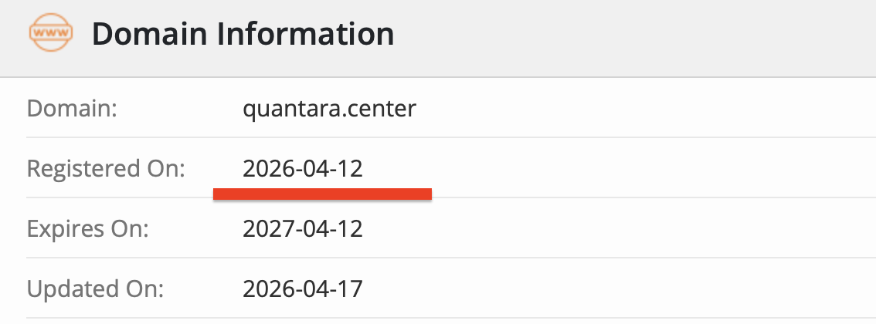Click the orange www globe icon

[51, 35]
